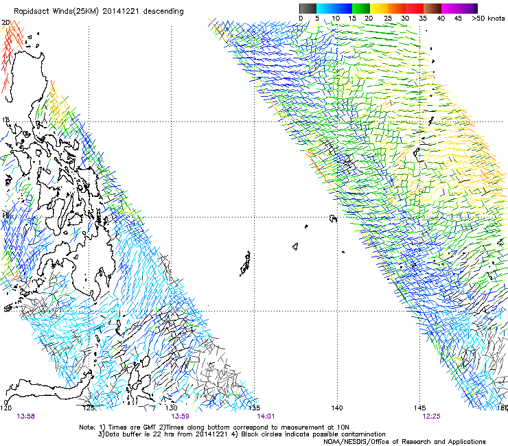The height and width of the screenshot is (446, 508).
Task: Click the red 30-35 knots color swatch
Action: tap(415, 8)
